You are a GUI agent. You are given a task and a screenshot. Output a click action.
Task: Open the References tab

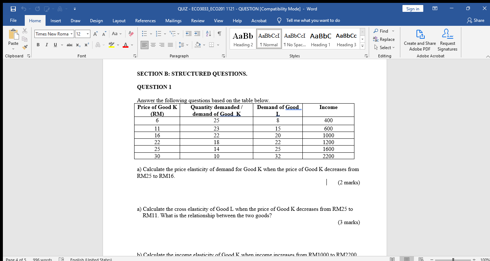145,20
